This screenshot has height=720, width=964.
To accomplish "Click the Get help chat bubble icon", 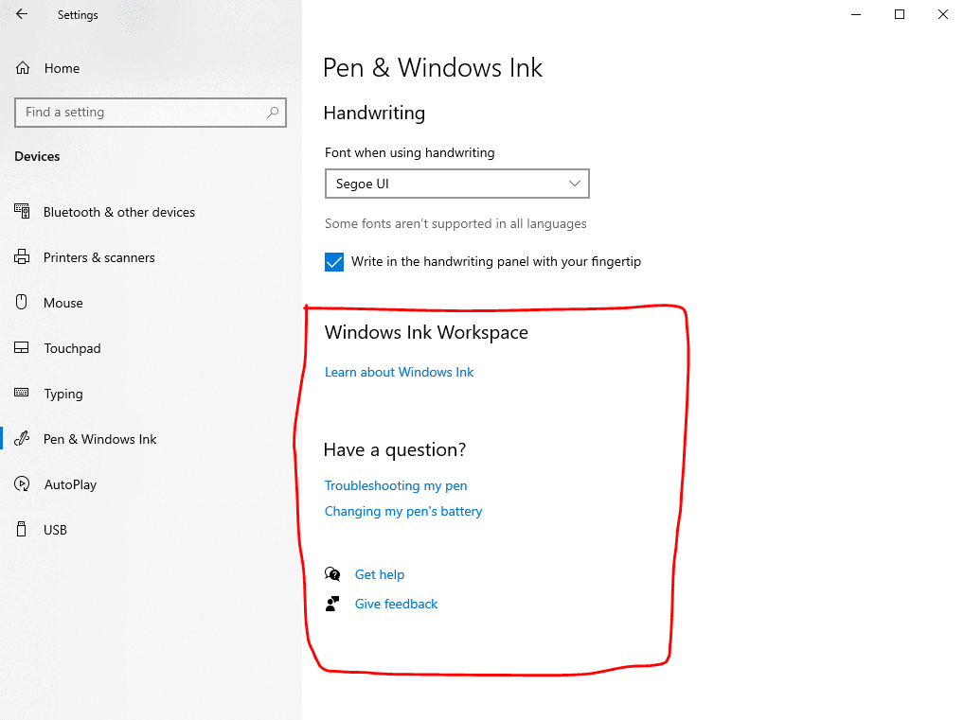I will (332, 574).
